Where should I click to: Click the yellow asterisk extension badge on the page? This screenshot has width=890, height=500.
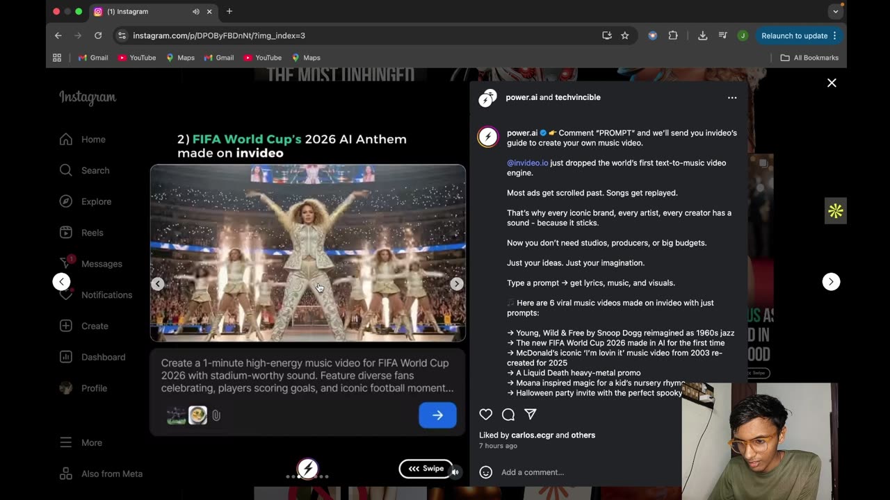coord(835,211)
